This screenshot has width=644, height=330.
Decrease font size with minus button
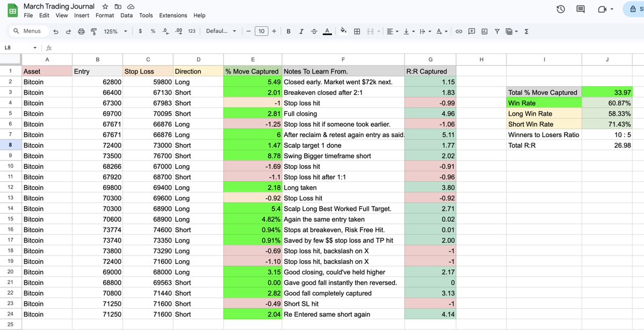249,31
